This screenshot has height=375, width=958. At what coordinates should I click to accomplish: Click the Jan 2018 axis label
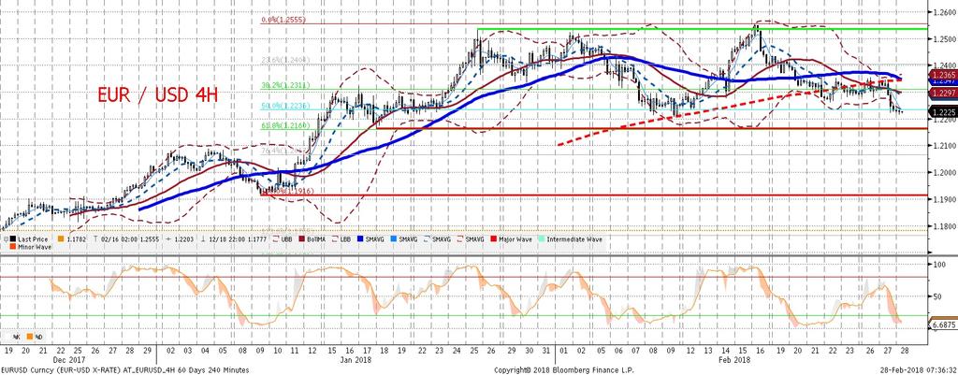[x=356, y=360]
